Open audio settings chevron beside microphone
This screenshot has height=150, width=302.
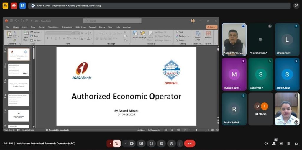click(110, 144)
